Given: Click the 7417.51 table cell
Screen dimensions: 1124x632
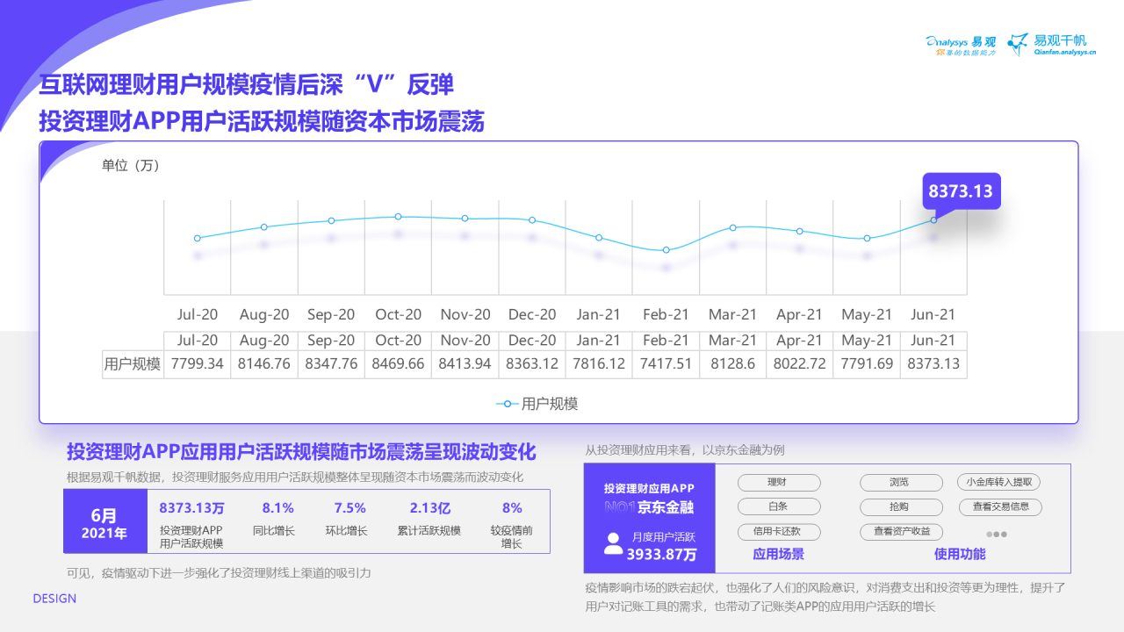Looking at the screenshot, I should (x=666, y=364).
